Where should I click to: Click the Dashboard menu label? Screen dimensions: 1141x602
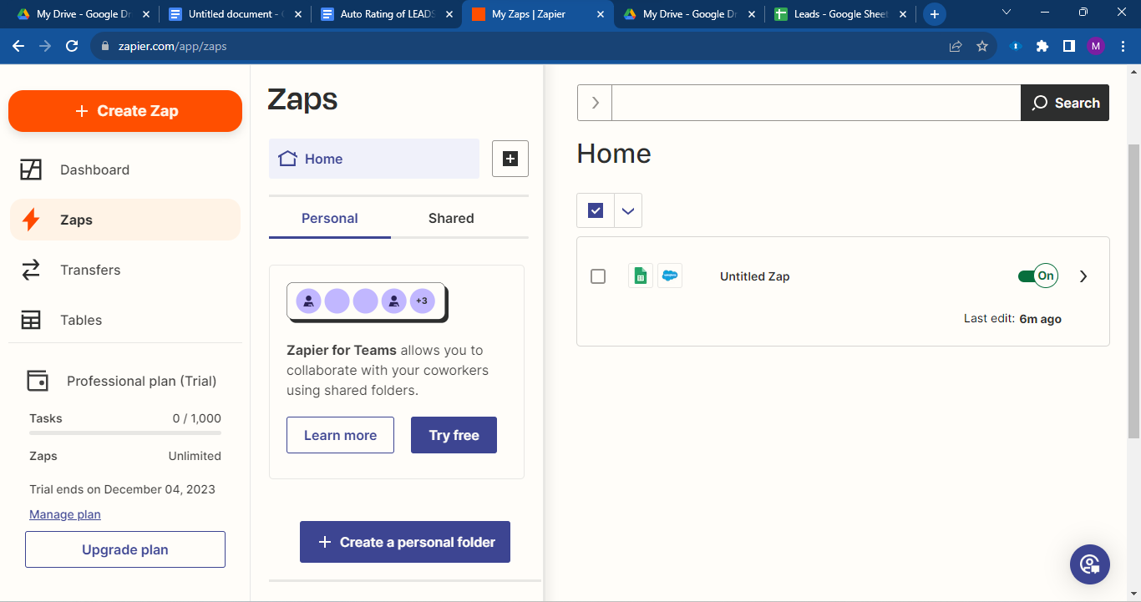tap(94, 169)
